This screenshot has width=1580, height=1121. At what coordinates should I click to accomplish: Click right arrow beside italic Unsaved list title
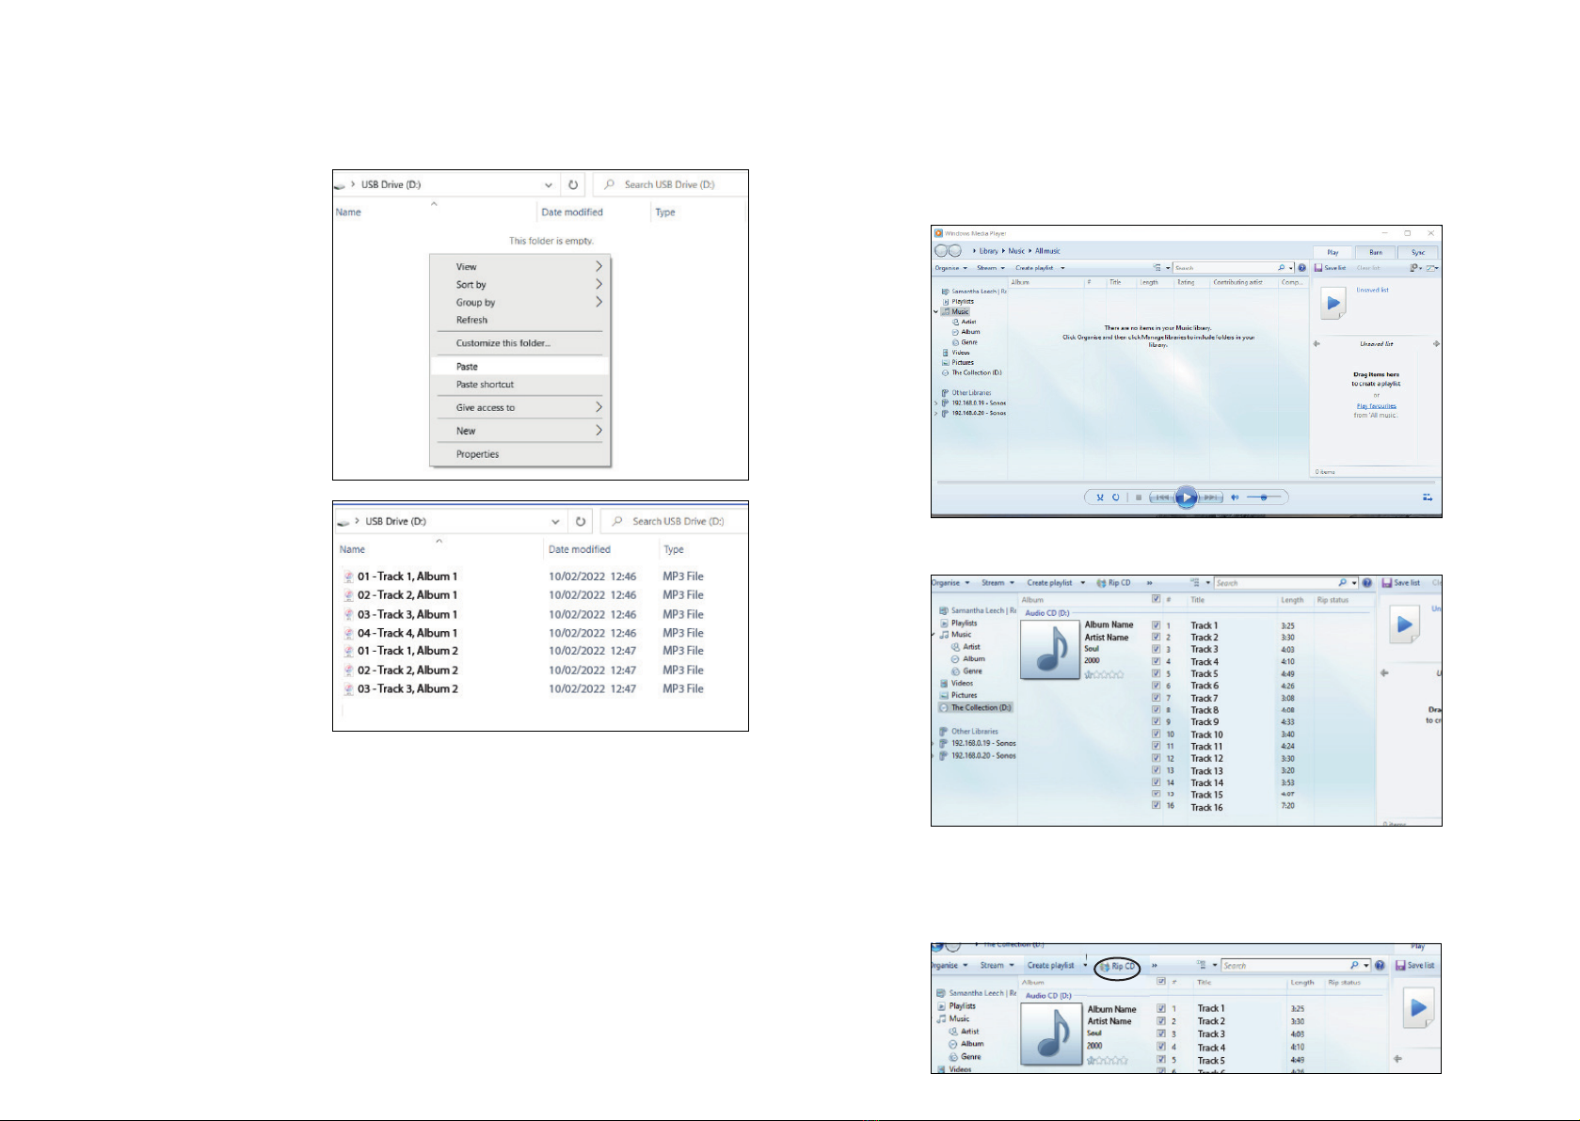1436,344
